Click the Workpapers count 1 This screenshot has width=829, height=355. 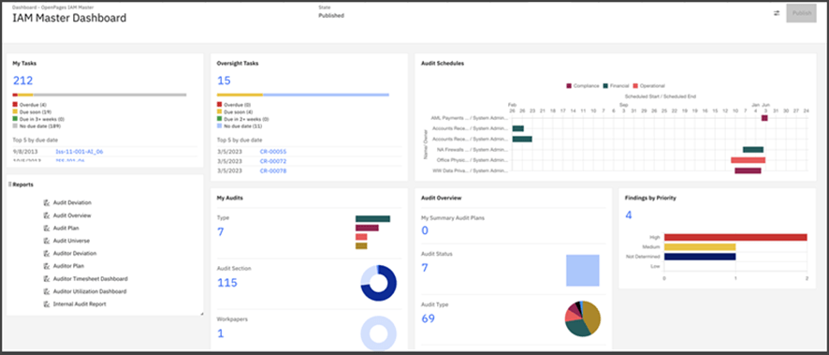coord(221,333)
